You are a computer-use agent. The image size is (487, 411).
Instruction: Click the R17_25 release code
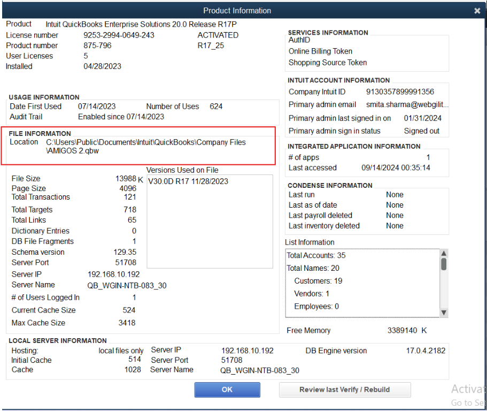pos(211,45)
